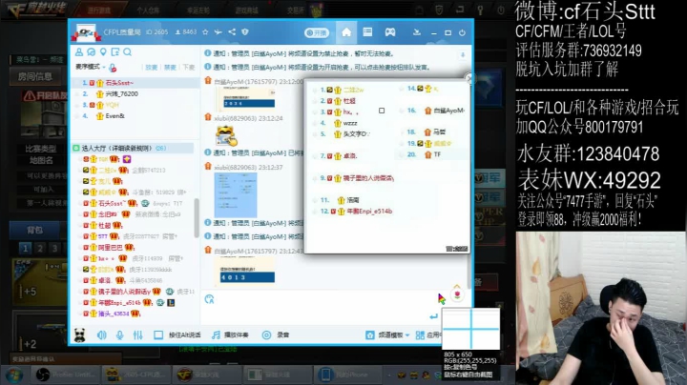This screenshot has height=385, width=687.
Task: Open the audio mixer settings icon
Action: pos(137,335)
